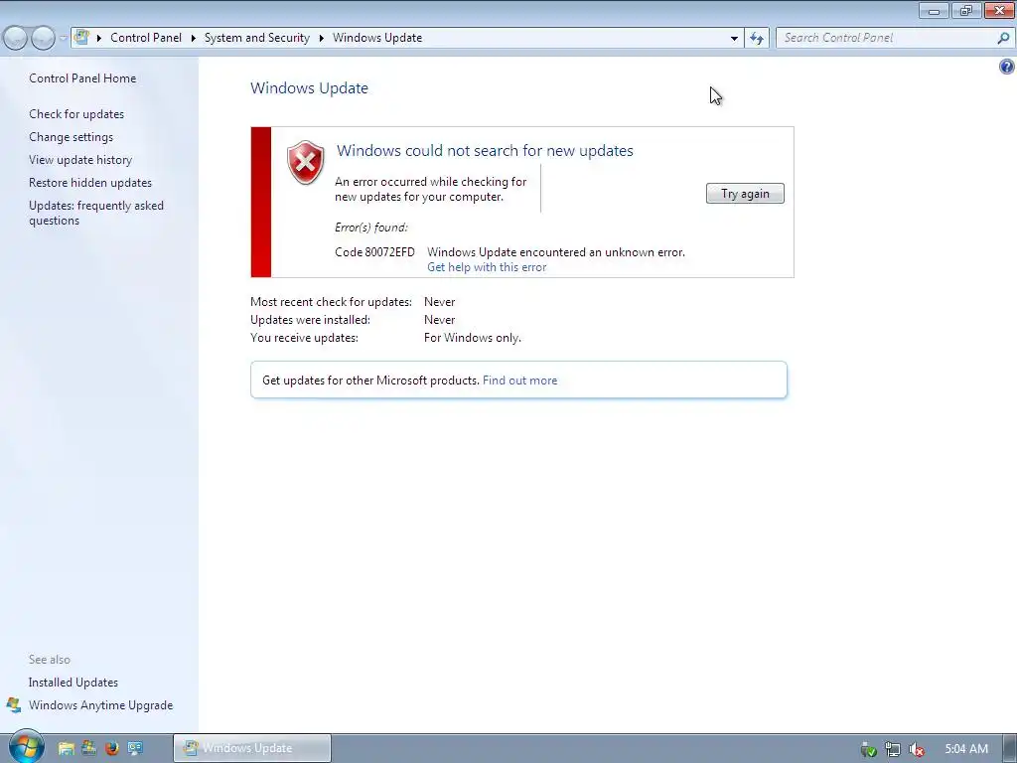Click the Forward navigation arrow

click(43, 39)
